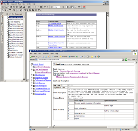This screenshot has height=131, width=138.
Task: Go to first page in Acrobat
Action: [33, 7]
